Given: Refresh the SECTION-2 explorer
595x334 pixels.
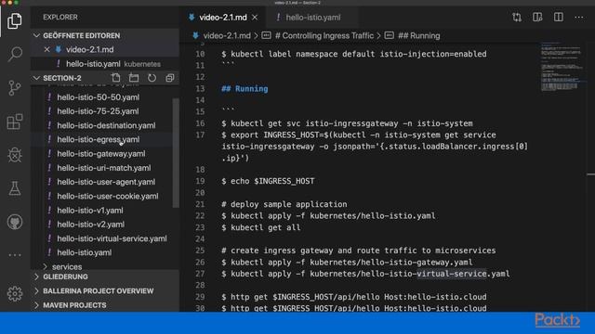Looking at the screenshot, I should point(152,78).
